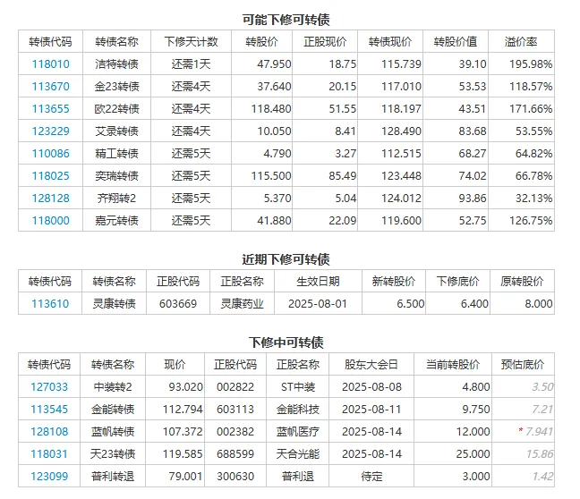Click meeting date 2025-08-11
The height and width of the screenshot is (499, 580).
[x=371, y=410]
